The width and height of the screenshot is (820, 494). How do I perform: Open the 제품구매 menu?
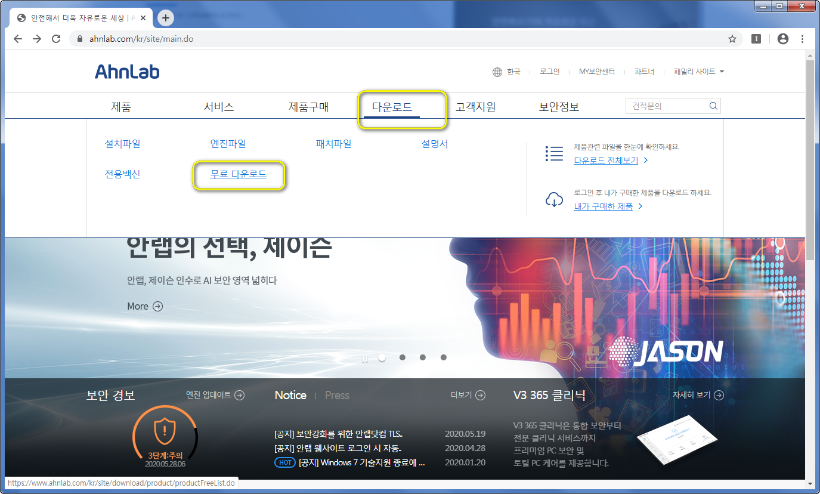click(x=308, y=107)
